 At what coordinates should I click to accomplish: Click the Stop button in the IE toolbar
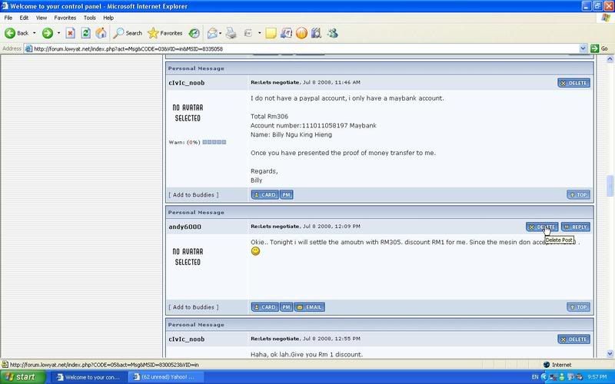pos(71,33)
